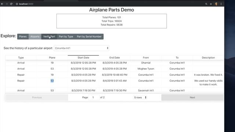Viewport: 235px width, 132px height.
Task: Open Part by Serial Number tab
Action: pos(89,37)
